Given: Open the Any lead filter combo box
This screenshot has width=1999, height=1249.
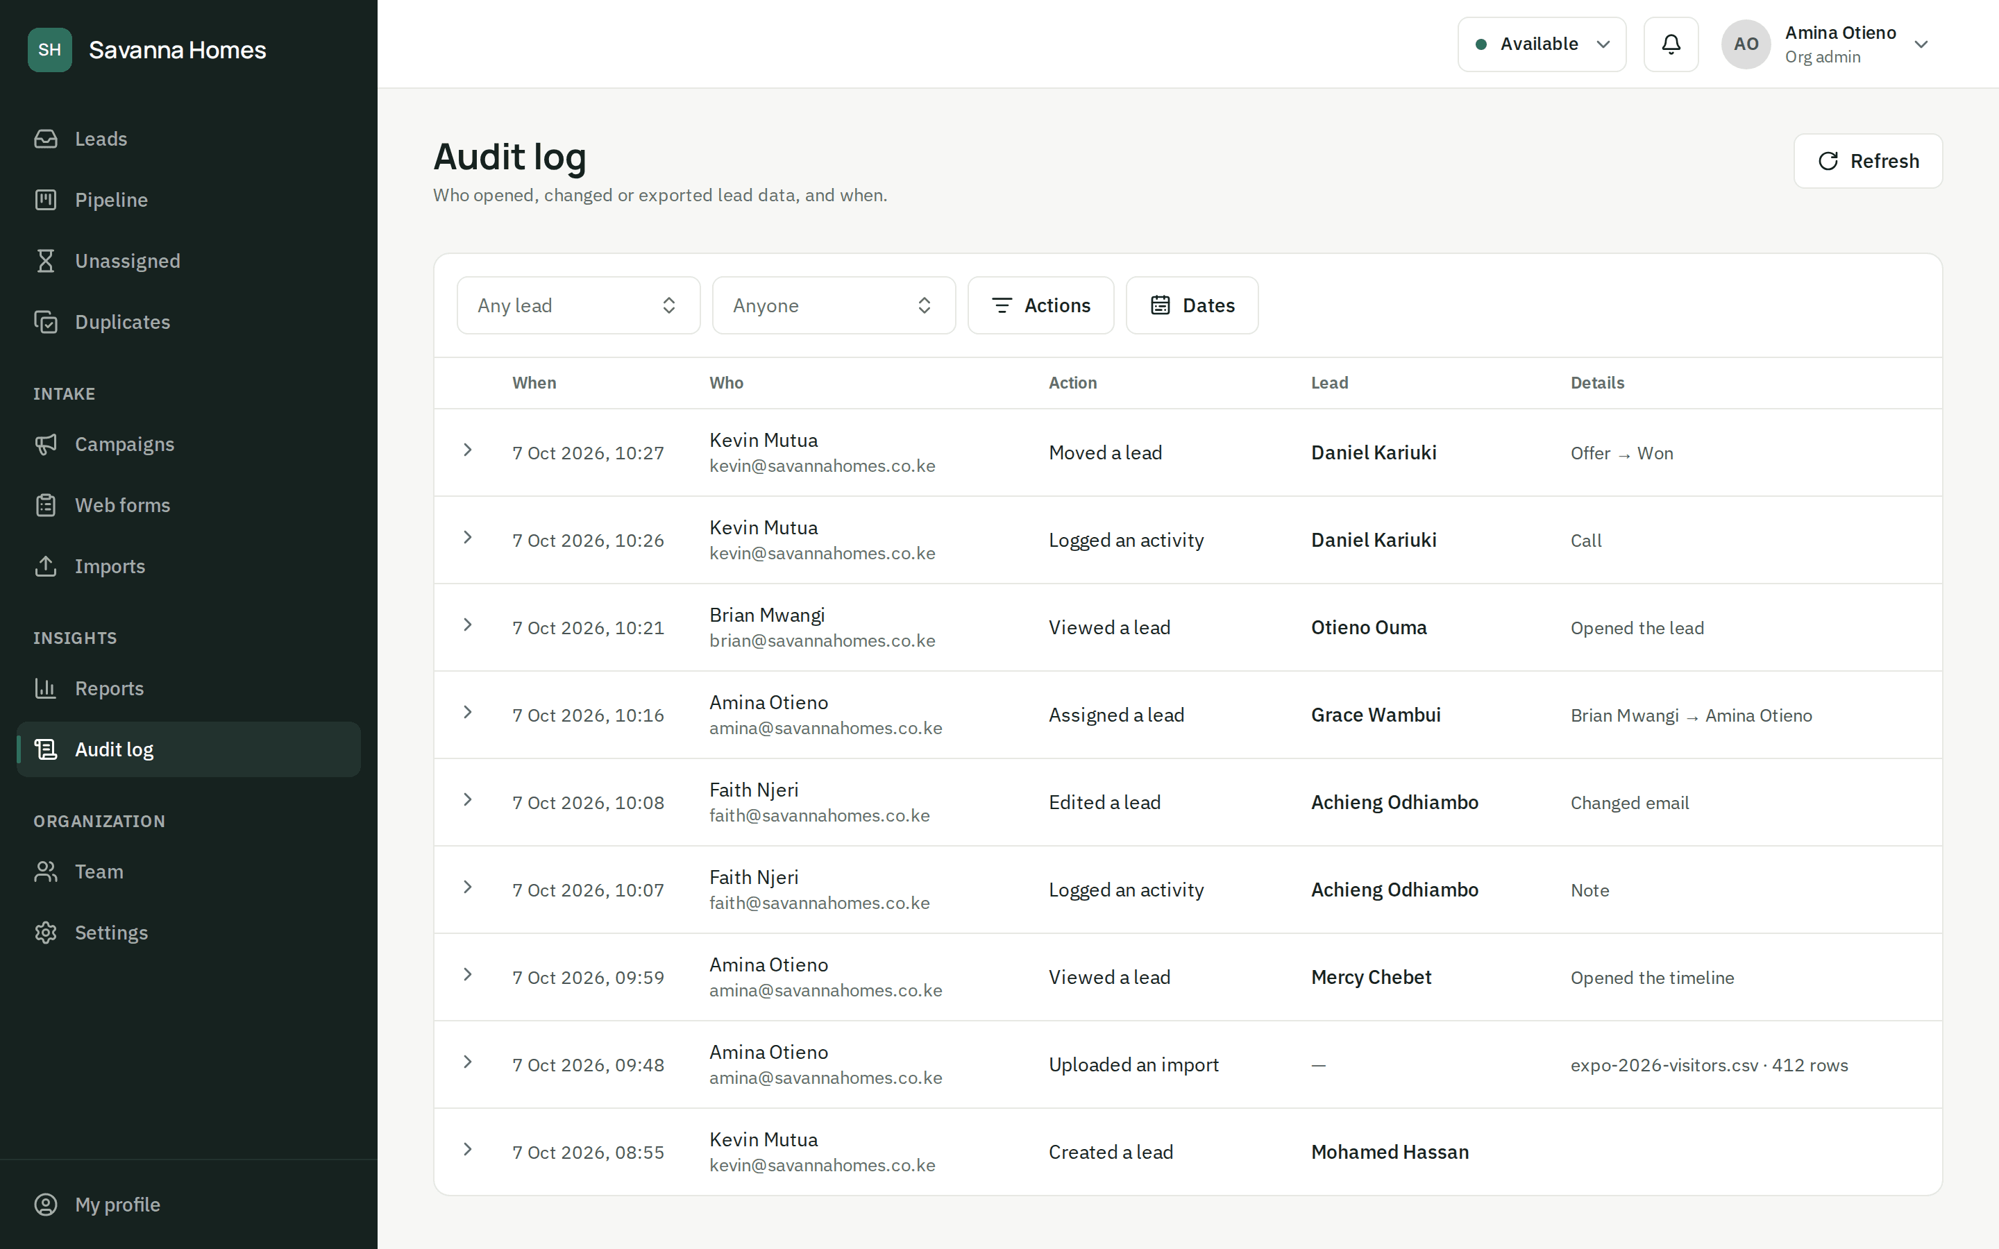Looking at the screenshot, I should (x=578, y=305).
